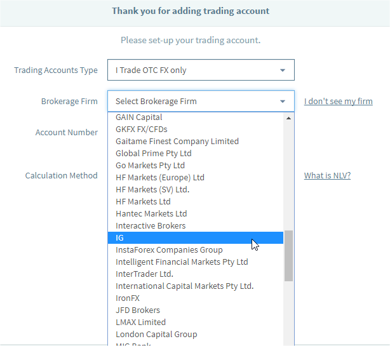Collapse the Select Brokerage Firm dropdown
The height and width of the screenshot is (346, 390).
[x=201, y=101]
